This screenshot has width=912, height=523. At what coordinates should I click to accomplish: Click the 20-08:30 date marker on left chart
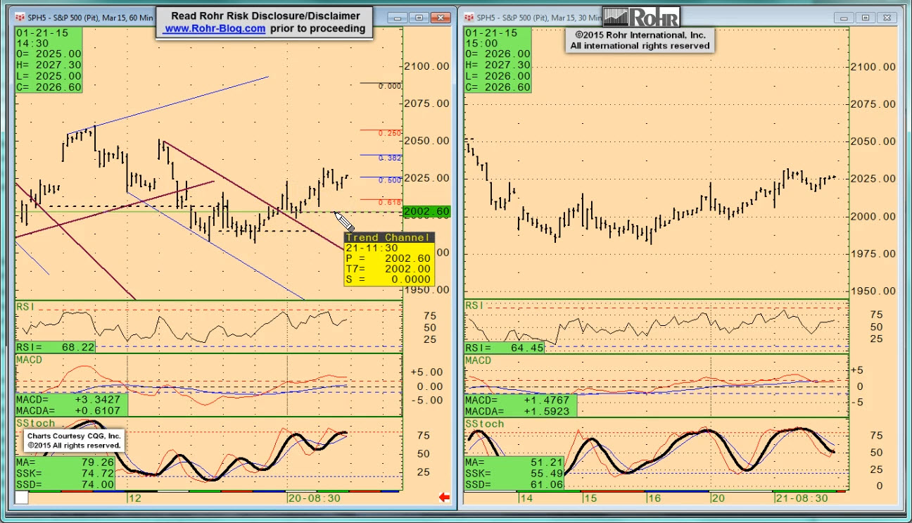[315, 498]
